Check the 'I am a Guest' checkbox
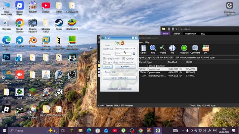This screenshot has width=239, height=134. [x=104, y=62]
